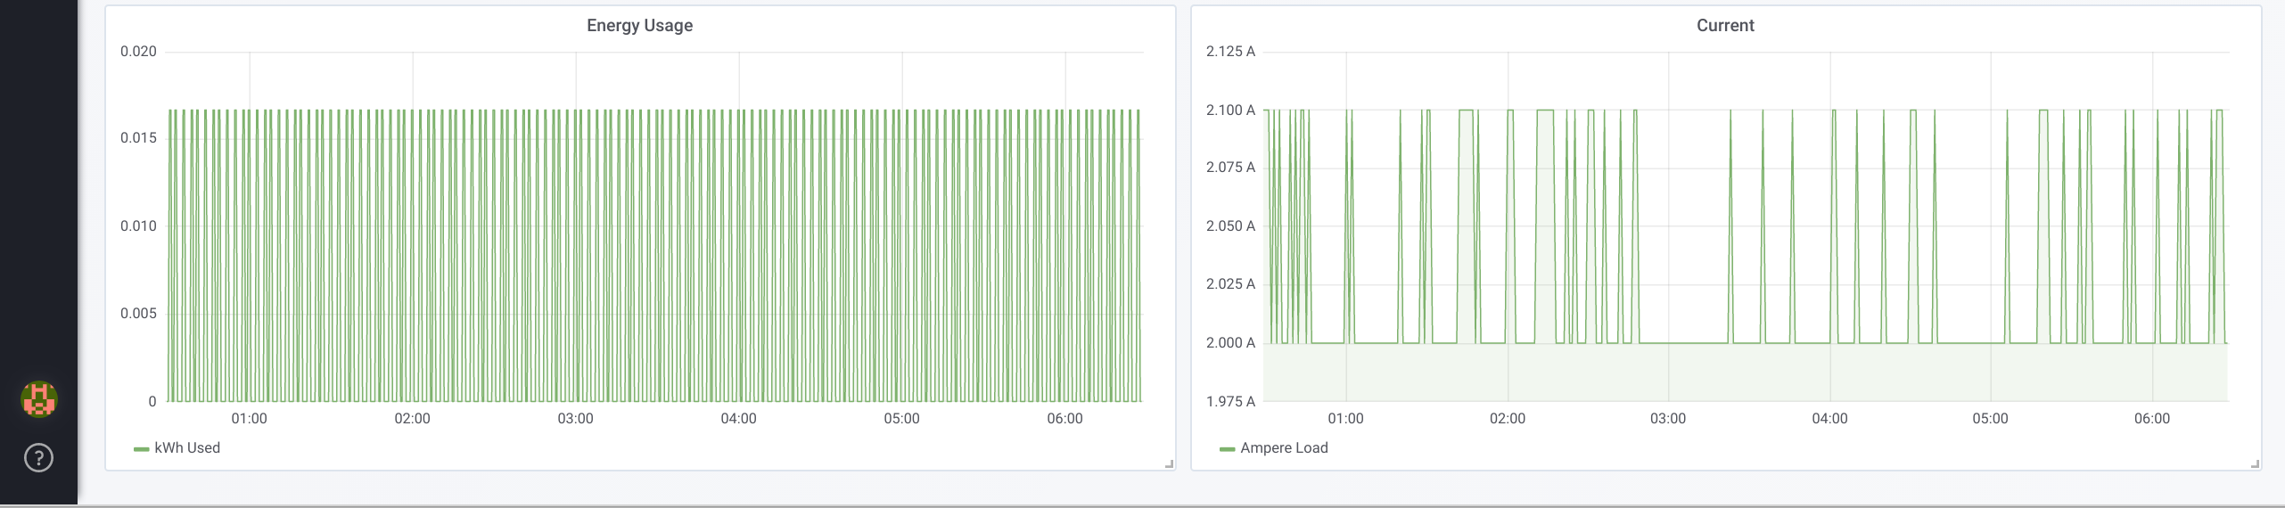
Task: Click the 1.975 A y-axis label
Action: coord(1230,401)
